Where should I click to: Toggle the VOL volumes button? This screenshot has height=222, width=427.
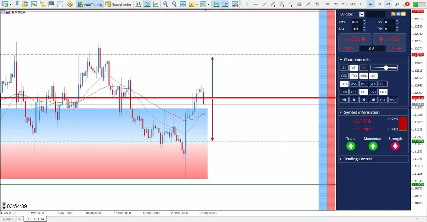tap(373, 84)
